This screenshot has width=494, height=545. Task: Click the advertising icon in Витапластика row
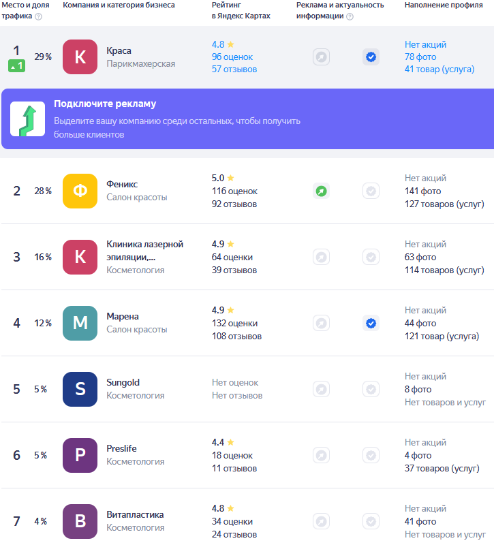[321, 521]
